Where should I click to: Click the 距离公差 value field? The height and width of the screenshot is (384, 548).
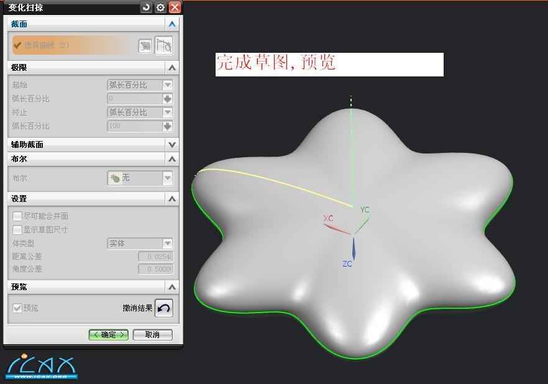156,257
